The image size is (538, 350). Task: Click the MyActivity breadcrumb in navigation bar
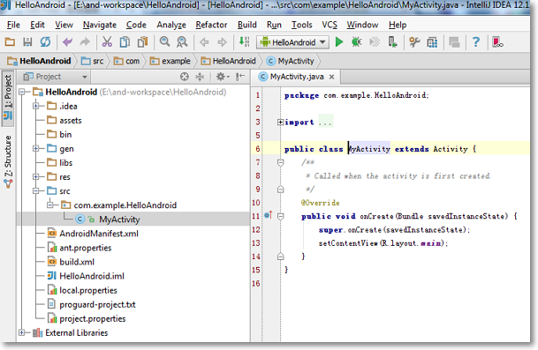tap(291, 61)
